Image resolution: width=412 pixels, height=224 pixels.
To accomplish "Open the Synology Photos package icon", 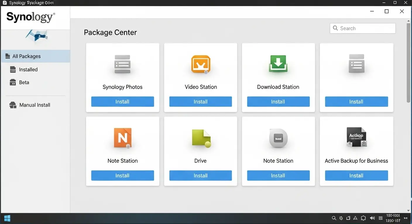I will tap(122, 64).
